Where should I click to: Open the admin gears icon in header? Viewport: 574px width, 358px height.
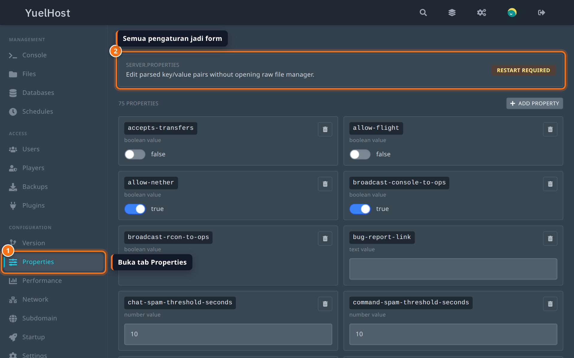[x=481, y=13]
